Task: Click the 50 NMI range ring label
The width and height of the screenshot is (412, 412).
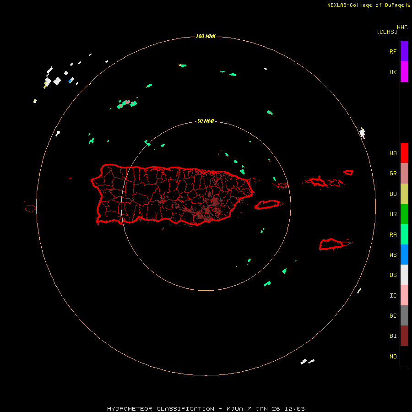Action: [206, 121]
